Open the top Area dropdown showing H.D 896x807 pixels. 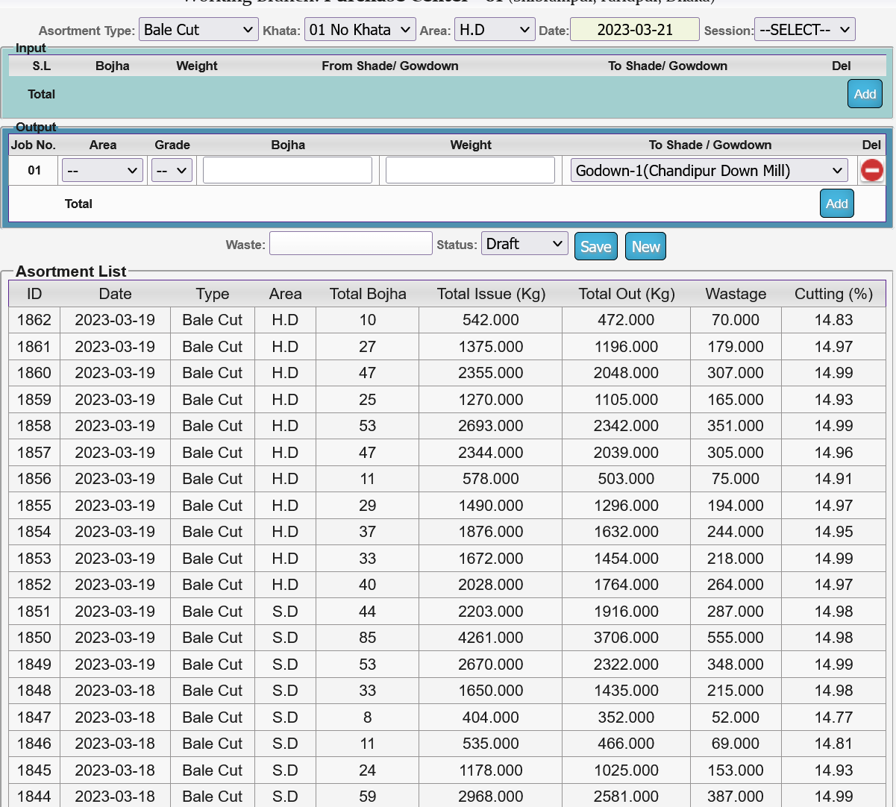click(x=494, y=30)
